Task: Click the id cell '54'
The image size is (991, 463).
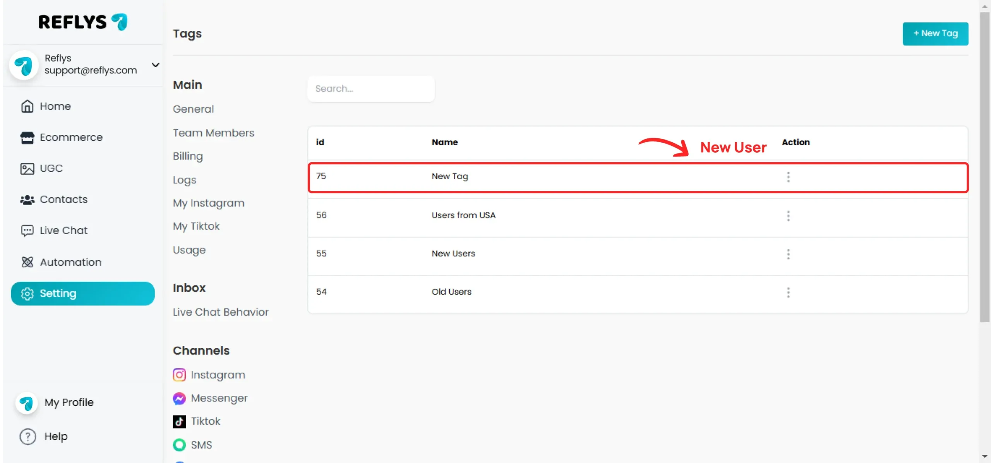Action: pos(321,292)
